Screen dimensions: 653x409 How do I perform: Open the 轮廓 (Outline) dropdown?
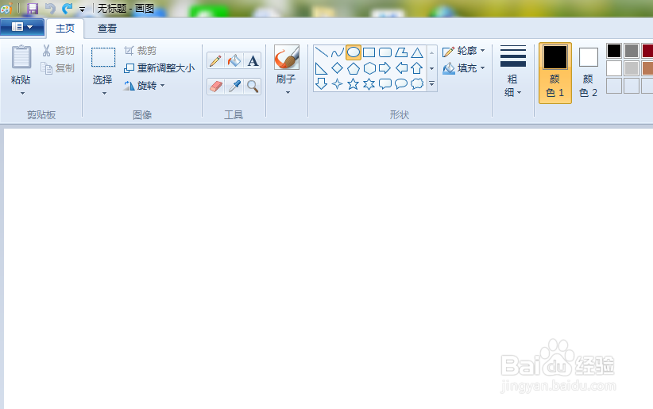464,51
